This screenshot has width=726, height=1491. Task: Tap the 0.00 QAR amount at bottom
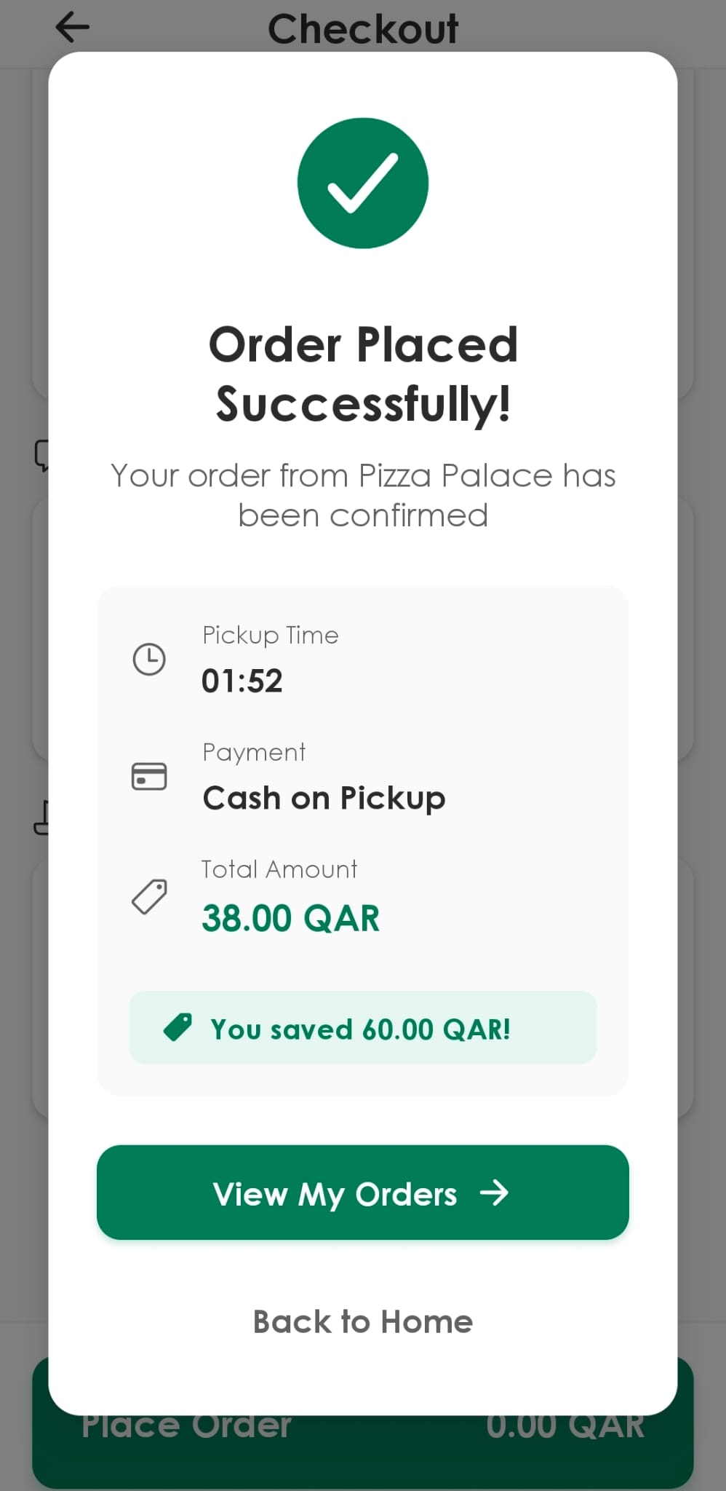point(565,1425)
